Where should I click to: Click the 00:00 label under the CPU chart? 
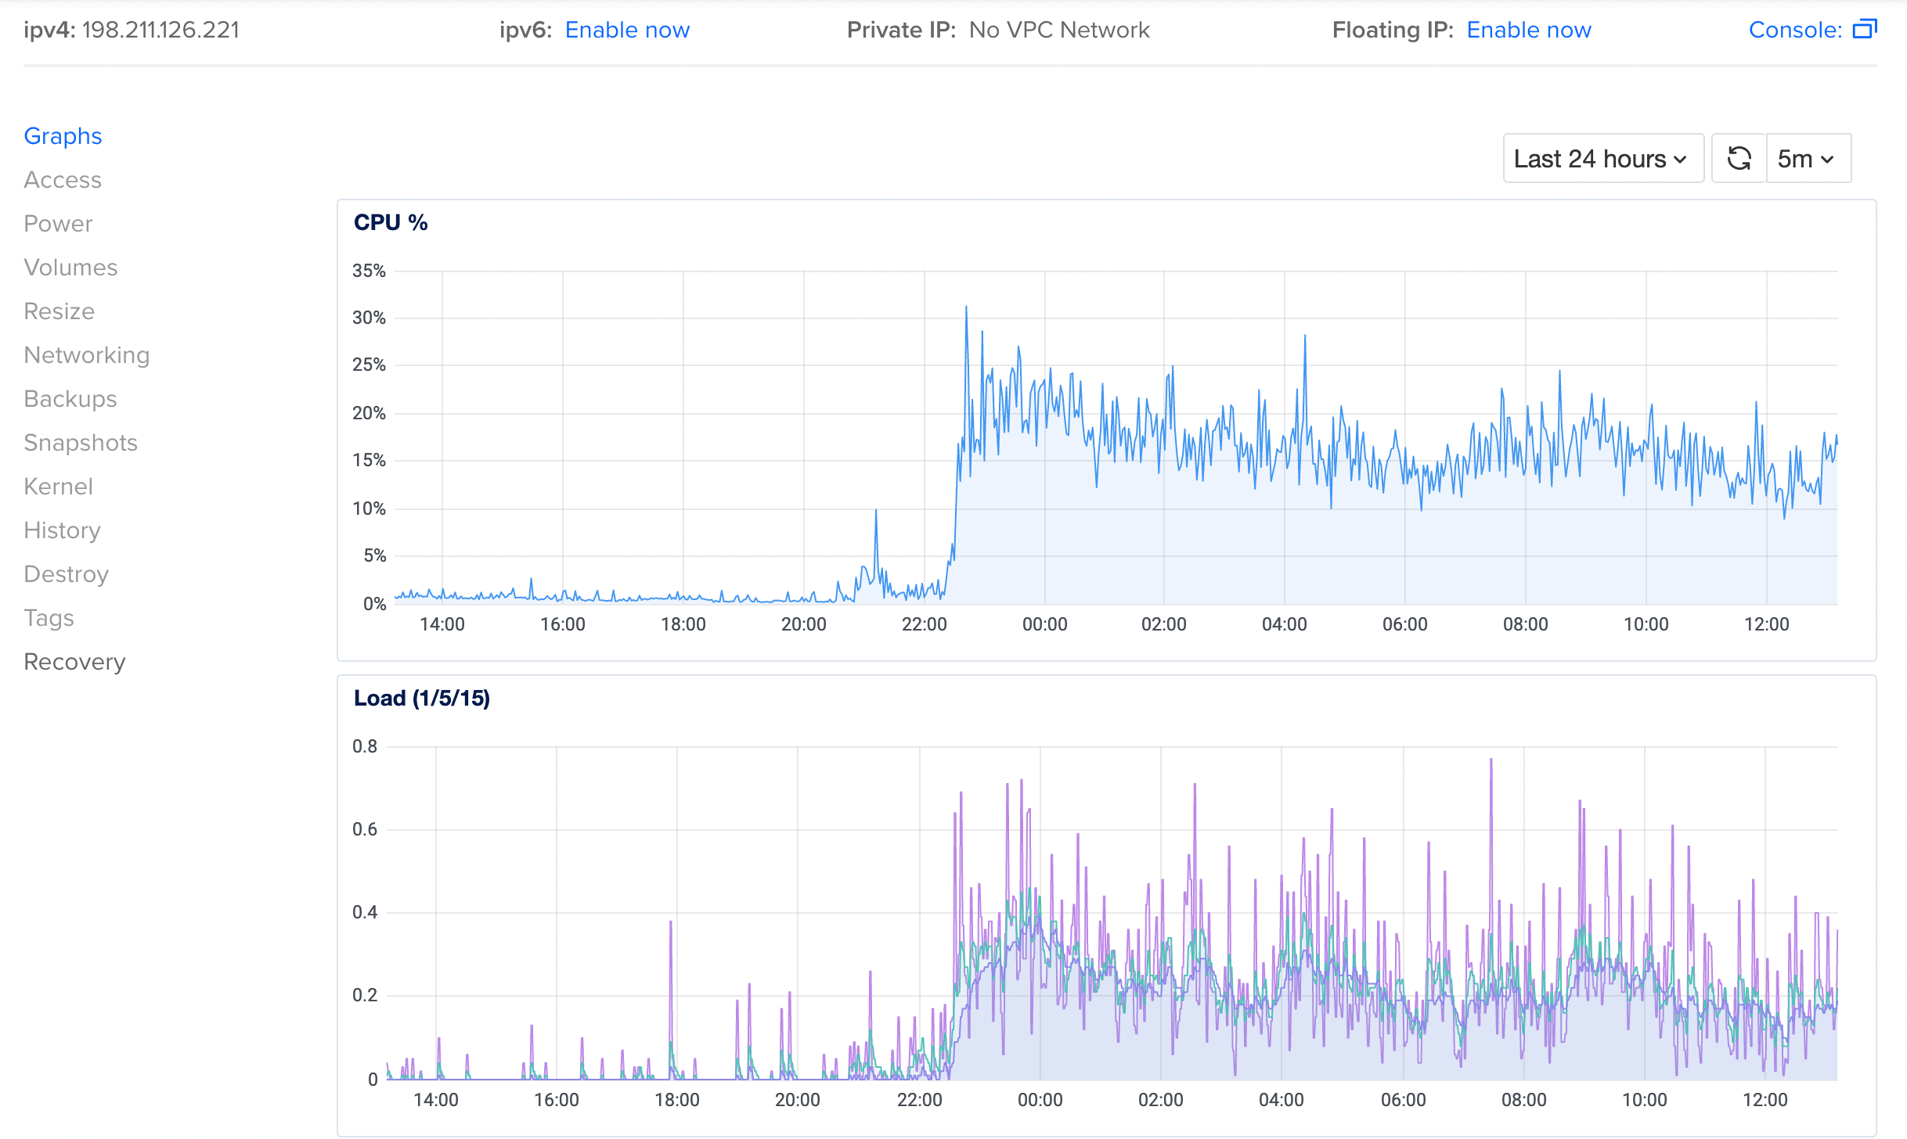1045,624
